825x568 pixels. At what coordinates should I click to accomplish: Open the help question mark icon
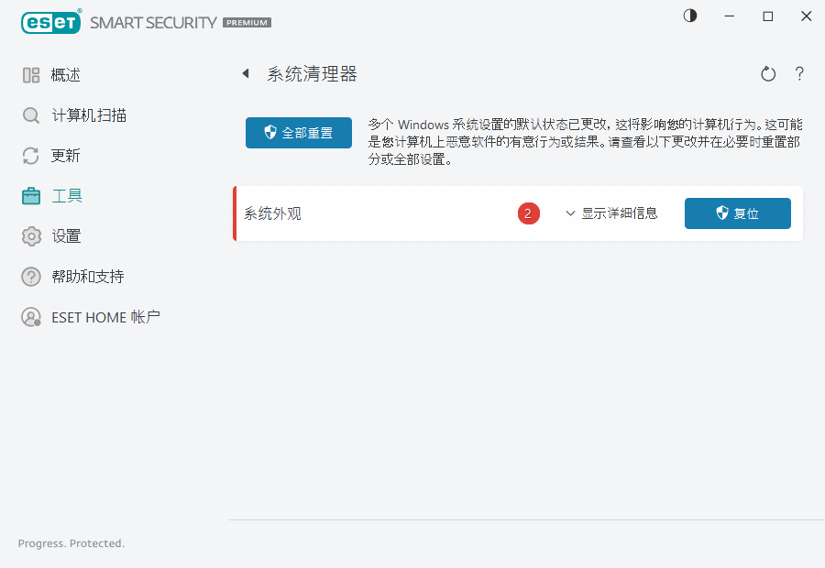[798, 74]
